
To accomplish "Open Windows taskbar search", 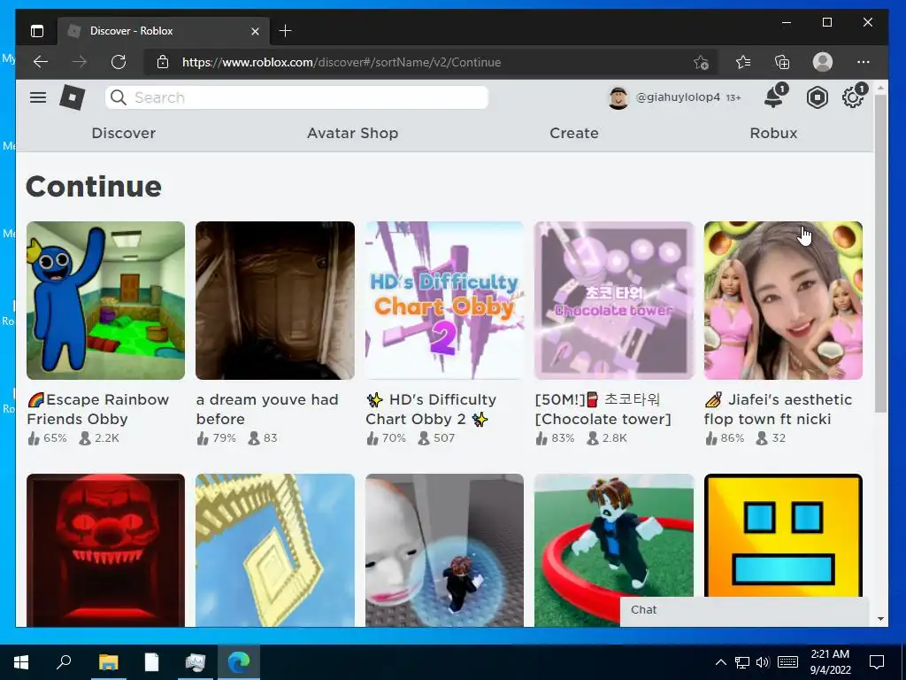I will coord(64,661).
